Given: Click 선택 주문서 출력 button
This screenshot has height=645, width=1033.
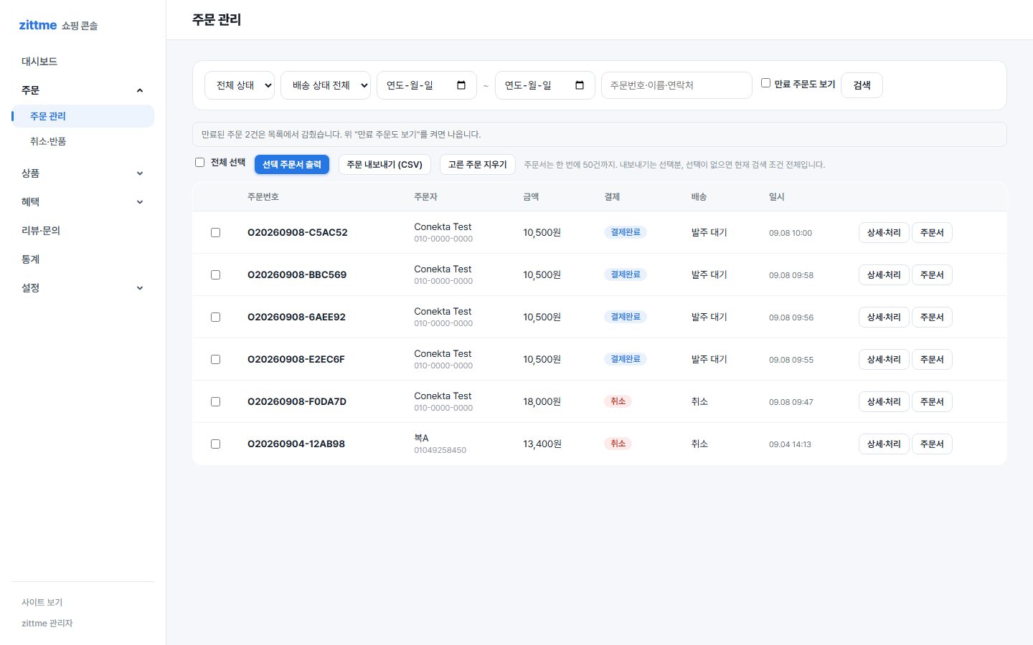Looking at the screenshot, I should point(292,165).
